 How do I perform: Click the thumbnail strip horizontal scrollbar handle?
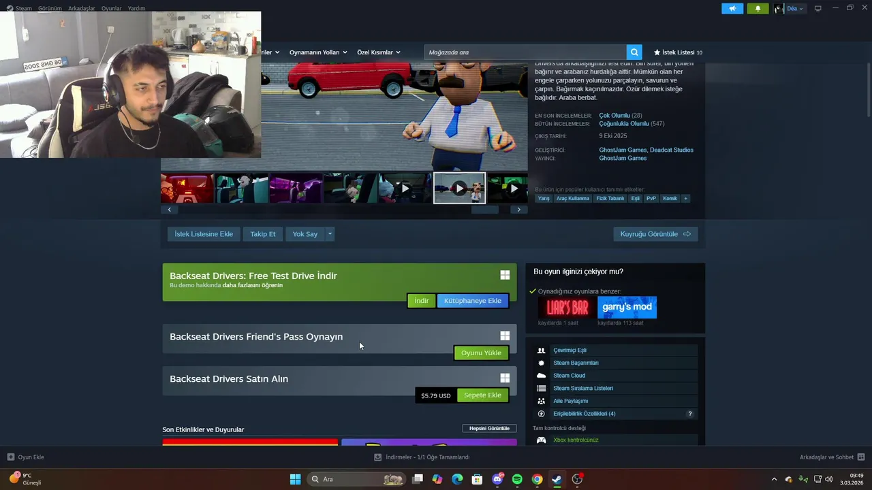point(485,210)
